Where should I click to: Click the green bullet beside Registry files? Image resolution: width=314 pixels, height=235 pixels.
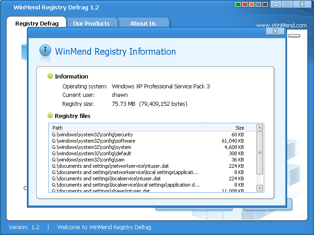tap(50, 116)
